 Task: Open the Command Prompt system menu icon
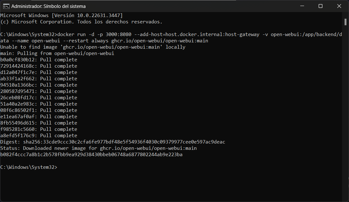[x=6, y=6]
